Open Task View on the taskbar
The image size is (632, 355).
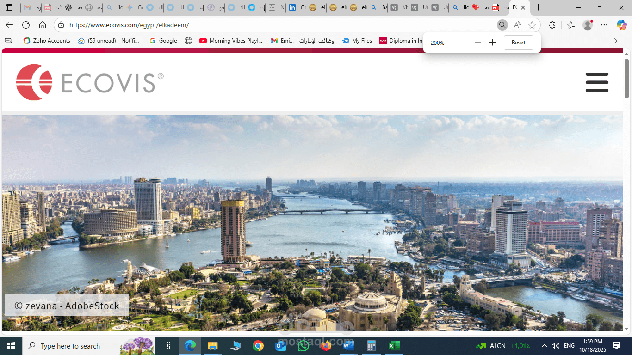coord(167,346)
